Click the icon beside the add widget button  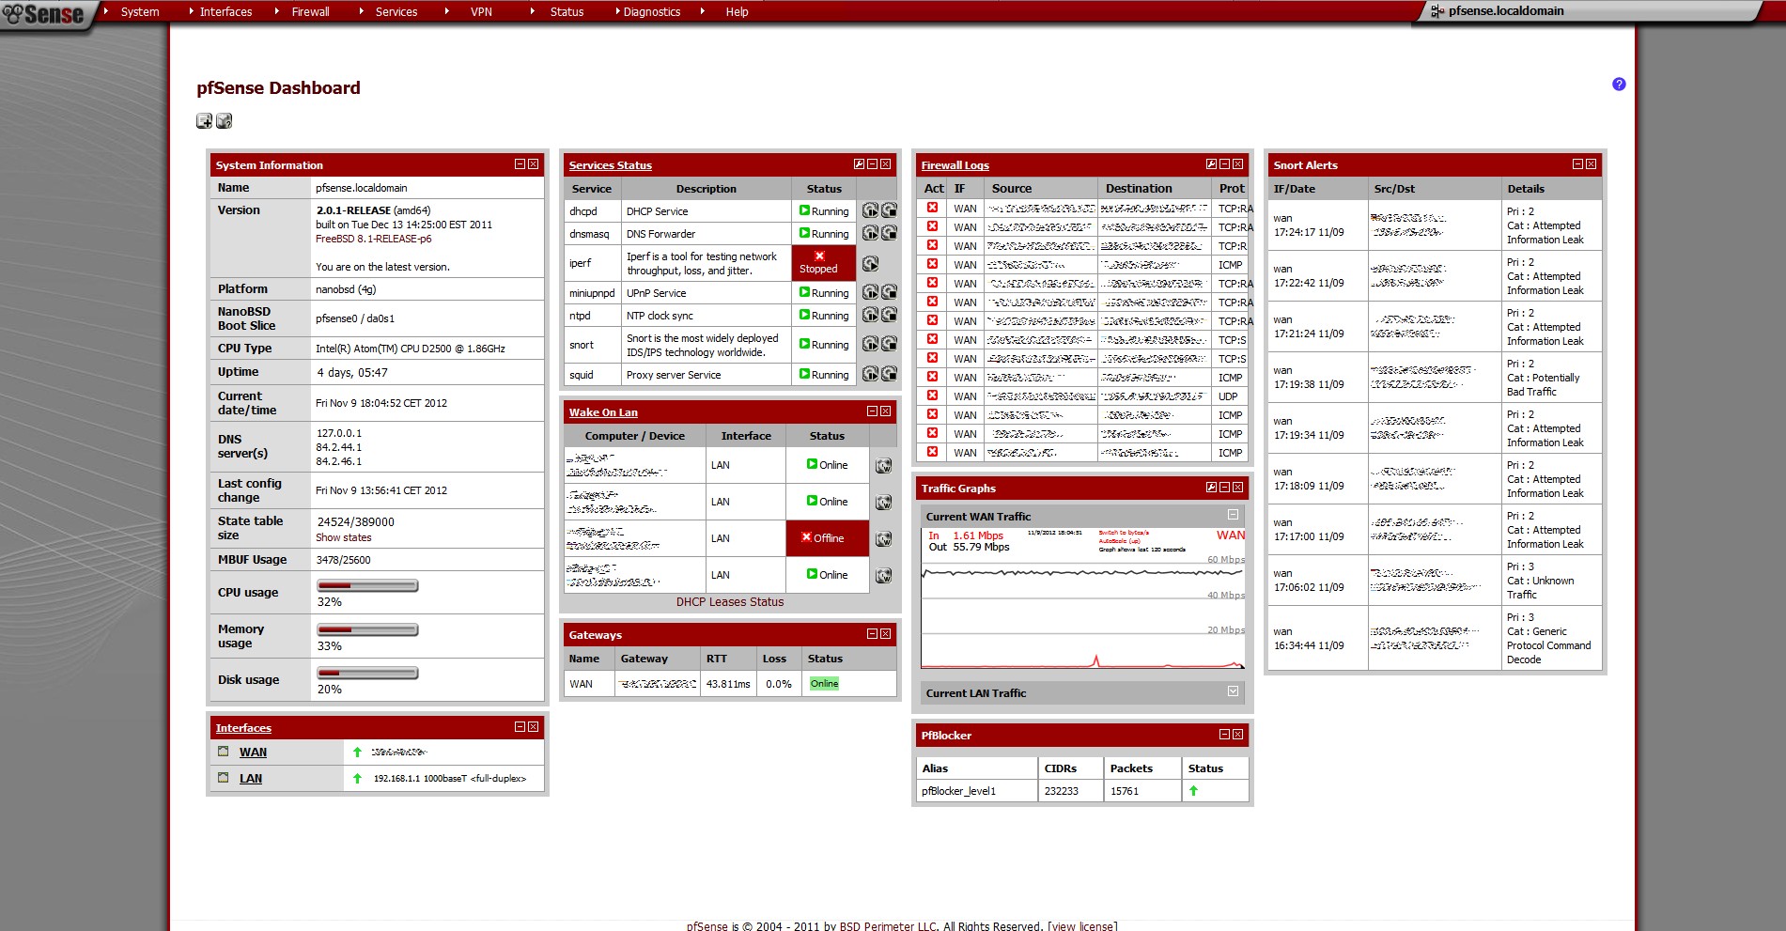225,120
